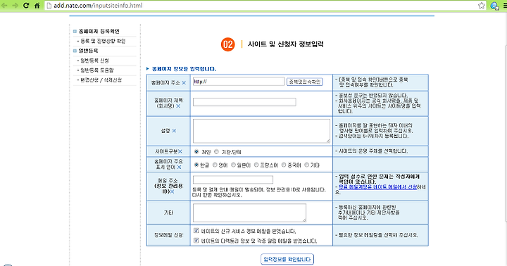This screenshot has height=266, width=507.
Task: Click the 정보메일 신청 row label
Action: pos(168,235)
